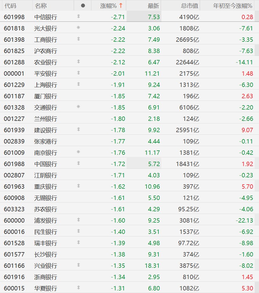The height and width of the screenshot is (293, 259).
Task: Click star marker icon in 南京银行 row
Action: pos(79,152)
